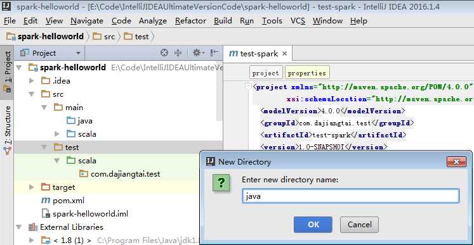This screenshot has width=474, height=245.
Task: Open the Code menu
Action: (121, 21)
